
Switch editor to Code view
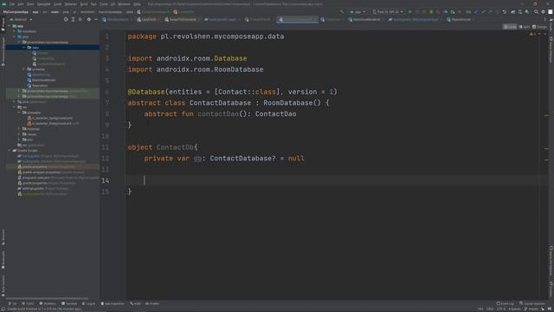tap(510, 27)
